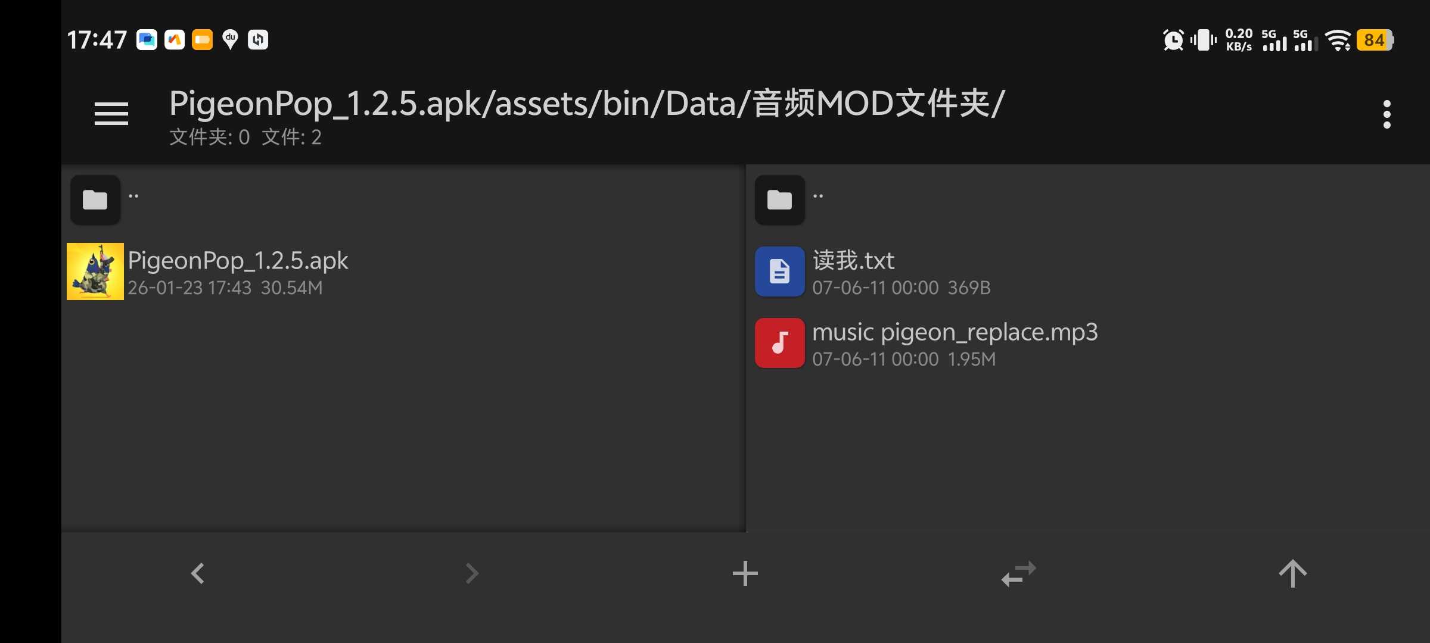Tap the left pane parent folder icon

pyautogui.click(x=95, y=200)
